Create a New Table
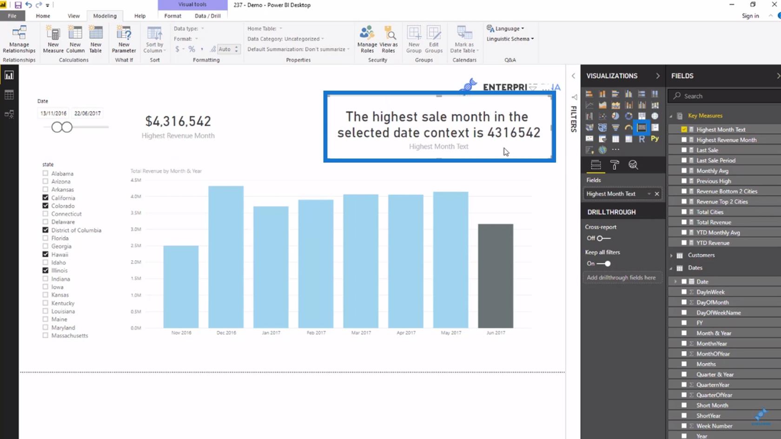 pos(96,40)
